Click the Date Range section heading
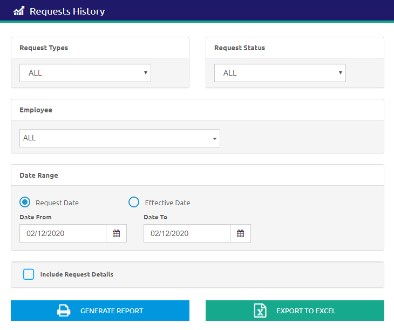The width and height of the screenshot is (394, 330). point(39,176)
